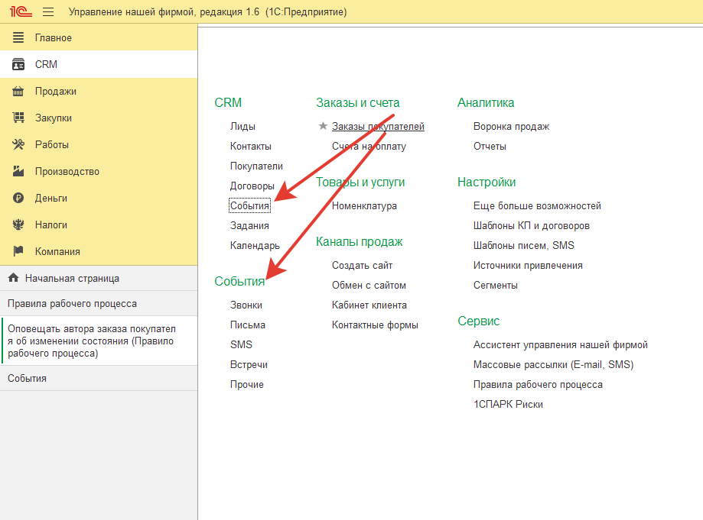Open Покупатели list
Viewport: 703px width, 520px height.
pyautogui.click(x=256, y=166)
